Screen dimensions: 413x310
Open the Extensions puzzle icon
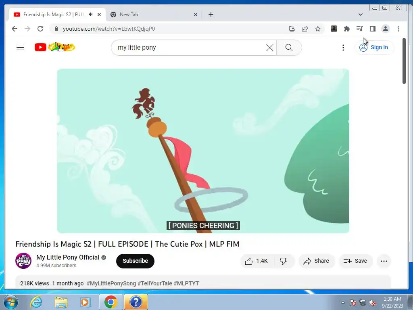[347, 29]
